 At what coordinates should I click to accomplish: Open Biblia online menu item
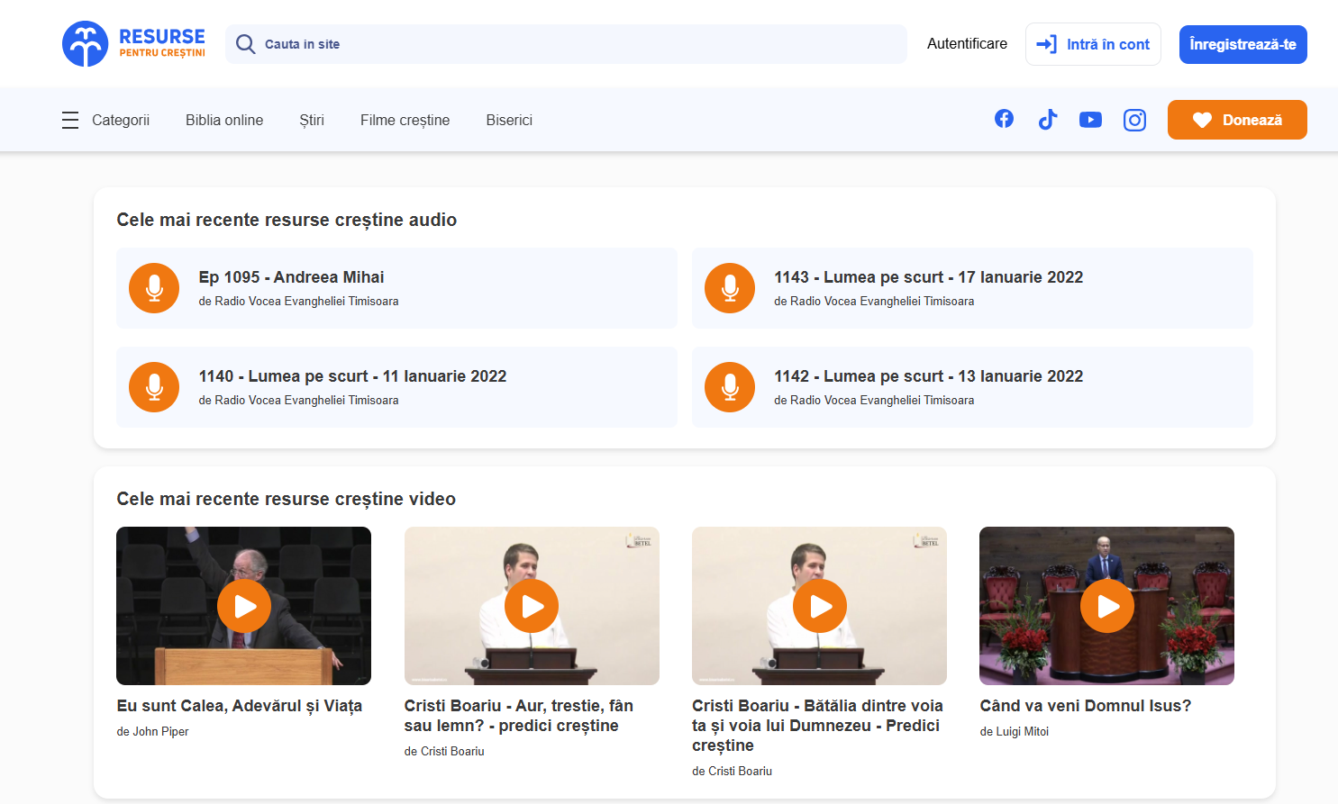point(224,120)
